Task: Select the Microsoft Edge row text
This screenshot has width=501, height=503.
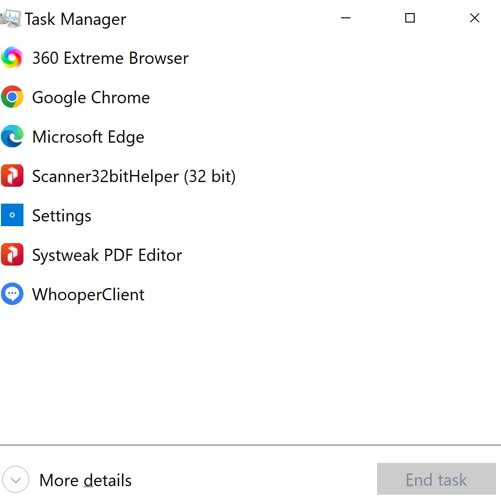Action: (x=88, y=137)
